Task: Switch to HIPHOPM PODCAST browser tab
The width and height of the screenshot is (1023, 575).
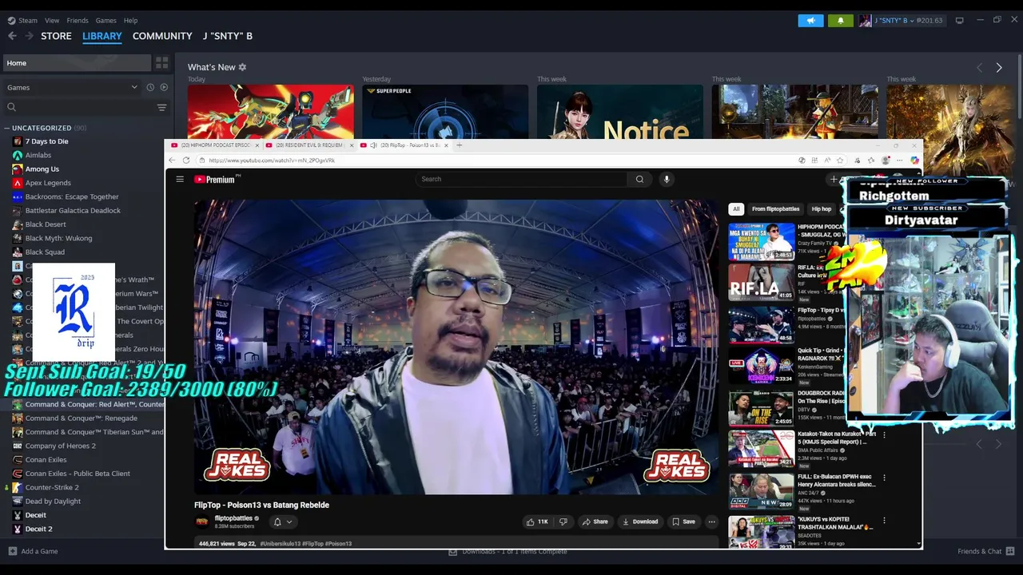Action: pyautogui.click(x=214, y=145)
